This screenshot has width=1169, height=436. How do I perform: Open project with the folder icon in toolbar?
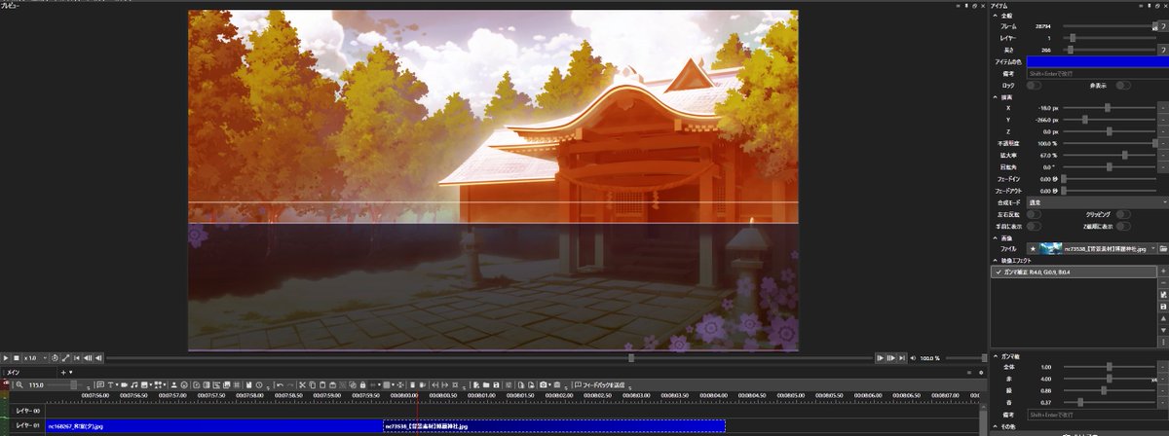486,384
